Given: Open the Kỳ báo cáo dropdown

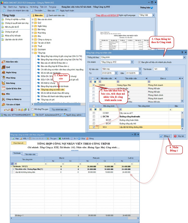Looking at the screenshot, I should pyautogui.click(x=140, y=69).
